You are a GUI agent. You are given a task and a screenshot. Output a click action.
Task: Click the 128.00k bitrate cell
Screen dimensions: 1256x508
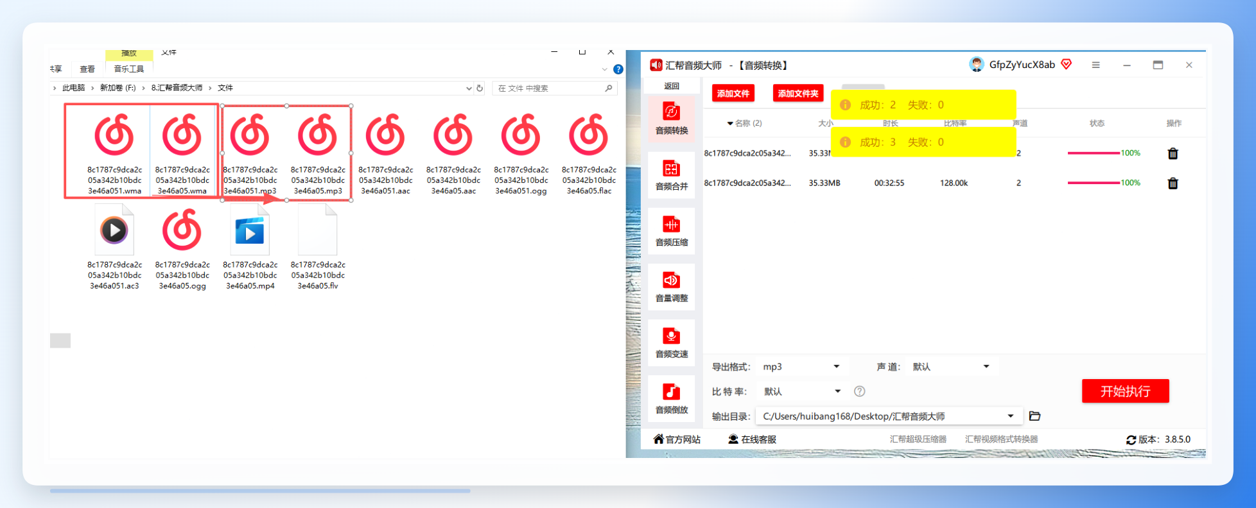954,183
